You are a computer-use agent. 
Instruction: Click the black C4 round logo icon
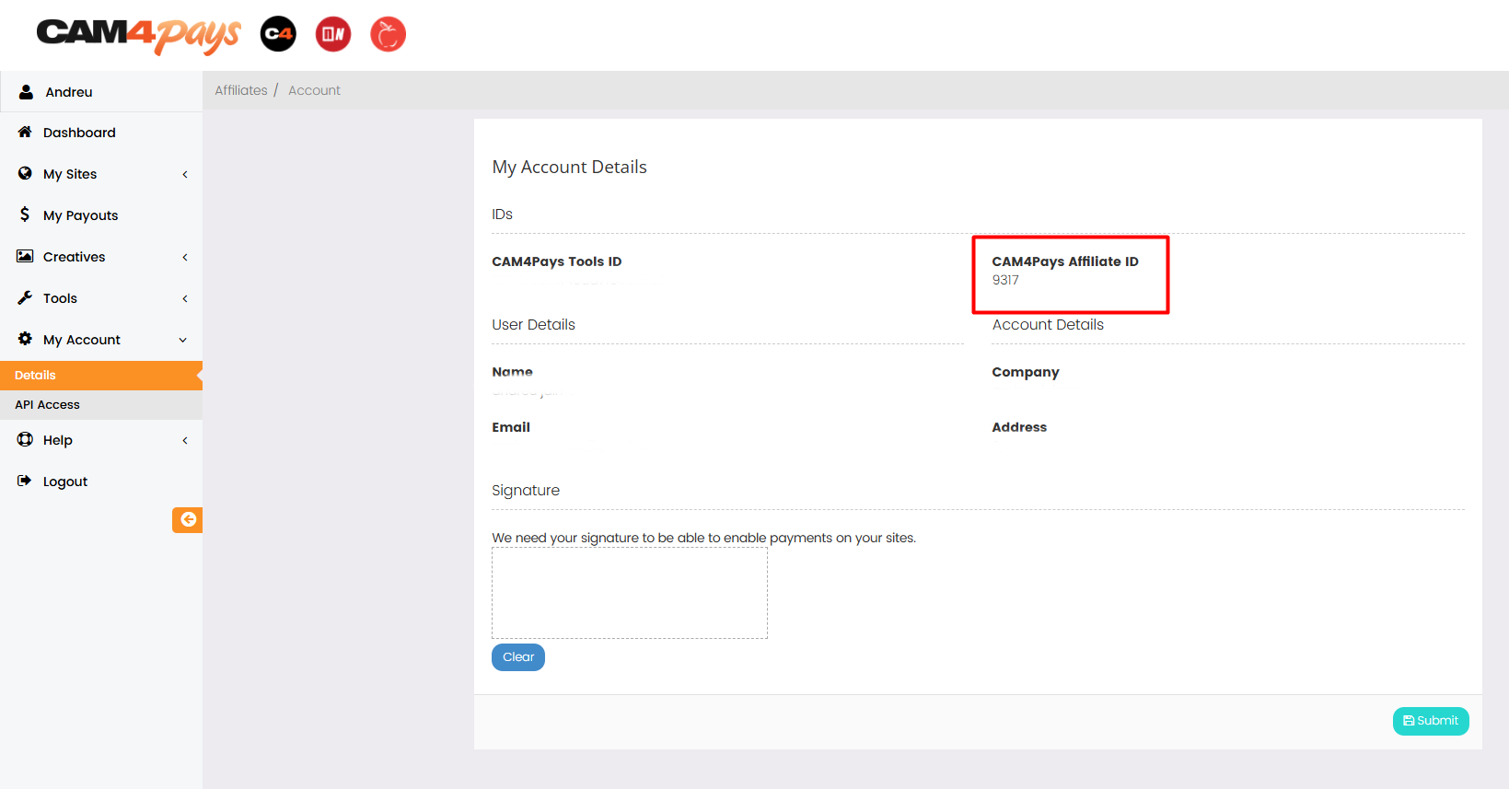pos(278,34)
